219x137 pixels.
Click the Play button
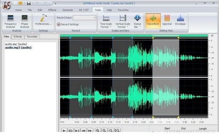pos(64,130)
